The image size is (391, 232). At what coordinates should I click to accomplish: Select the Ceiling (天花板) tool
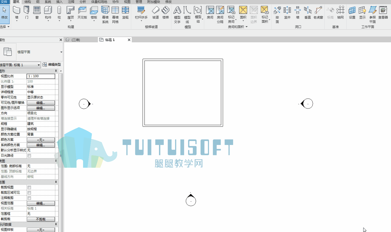(82, 13)
